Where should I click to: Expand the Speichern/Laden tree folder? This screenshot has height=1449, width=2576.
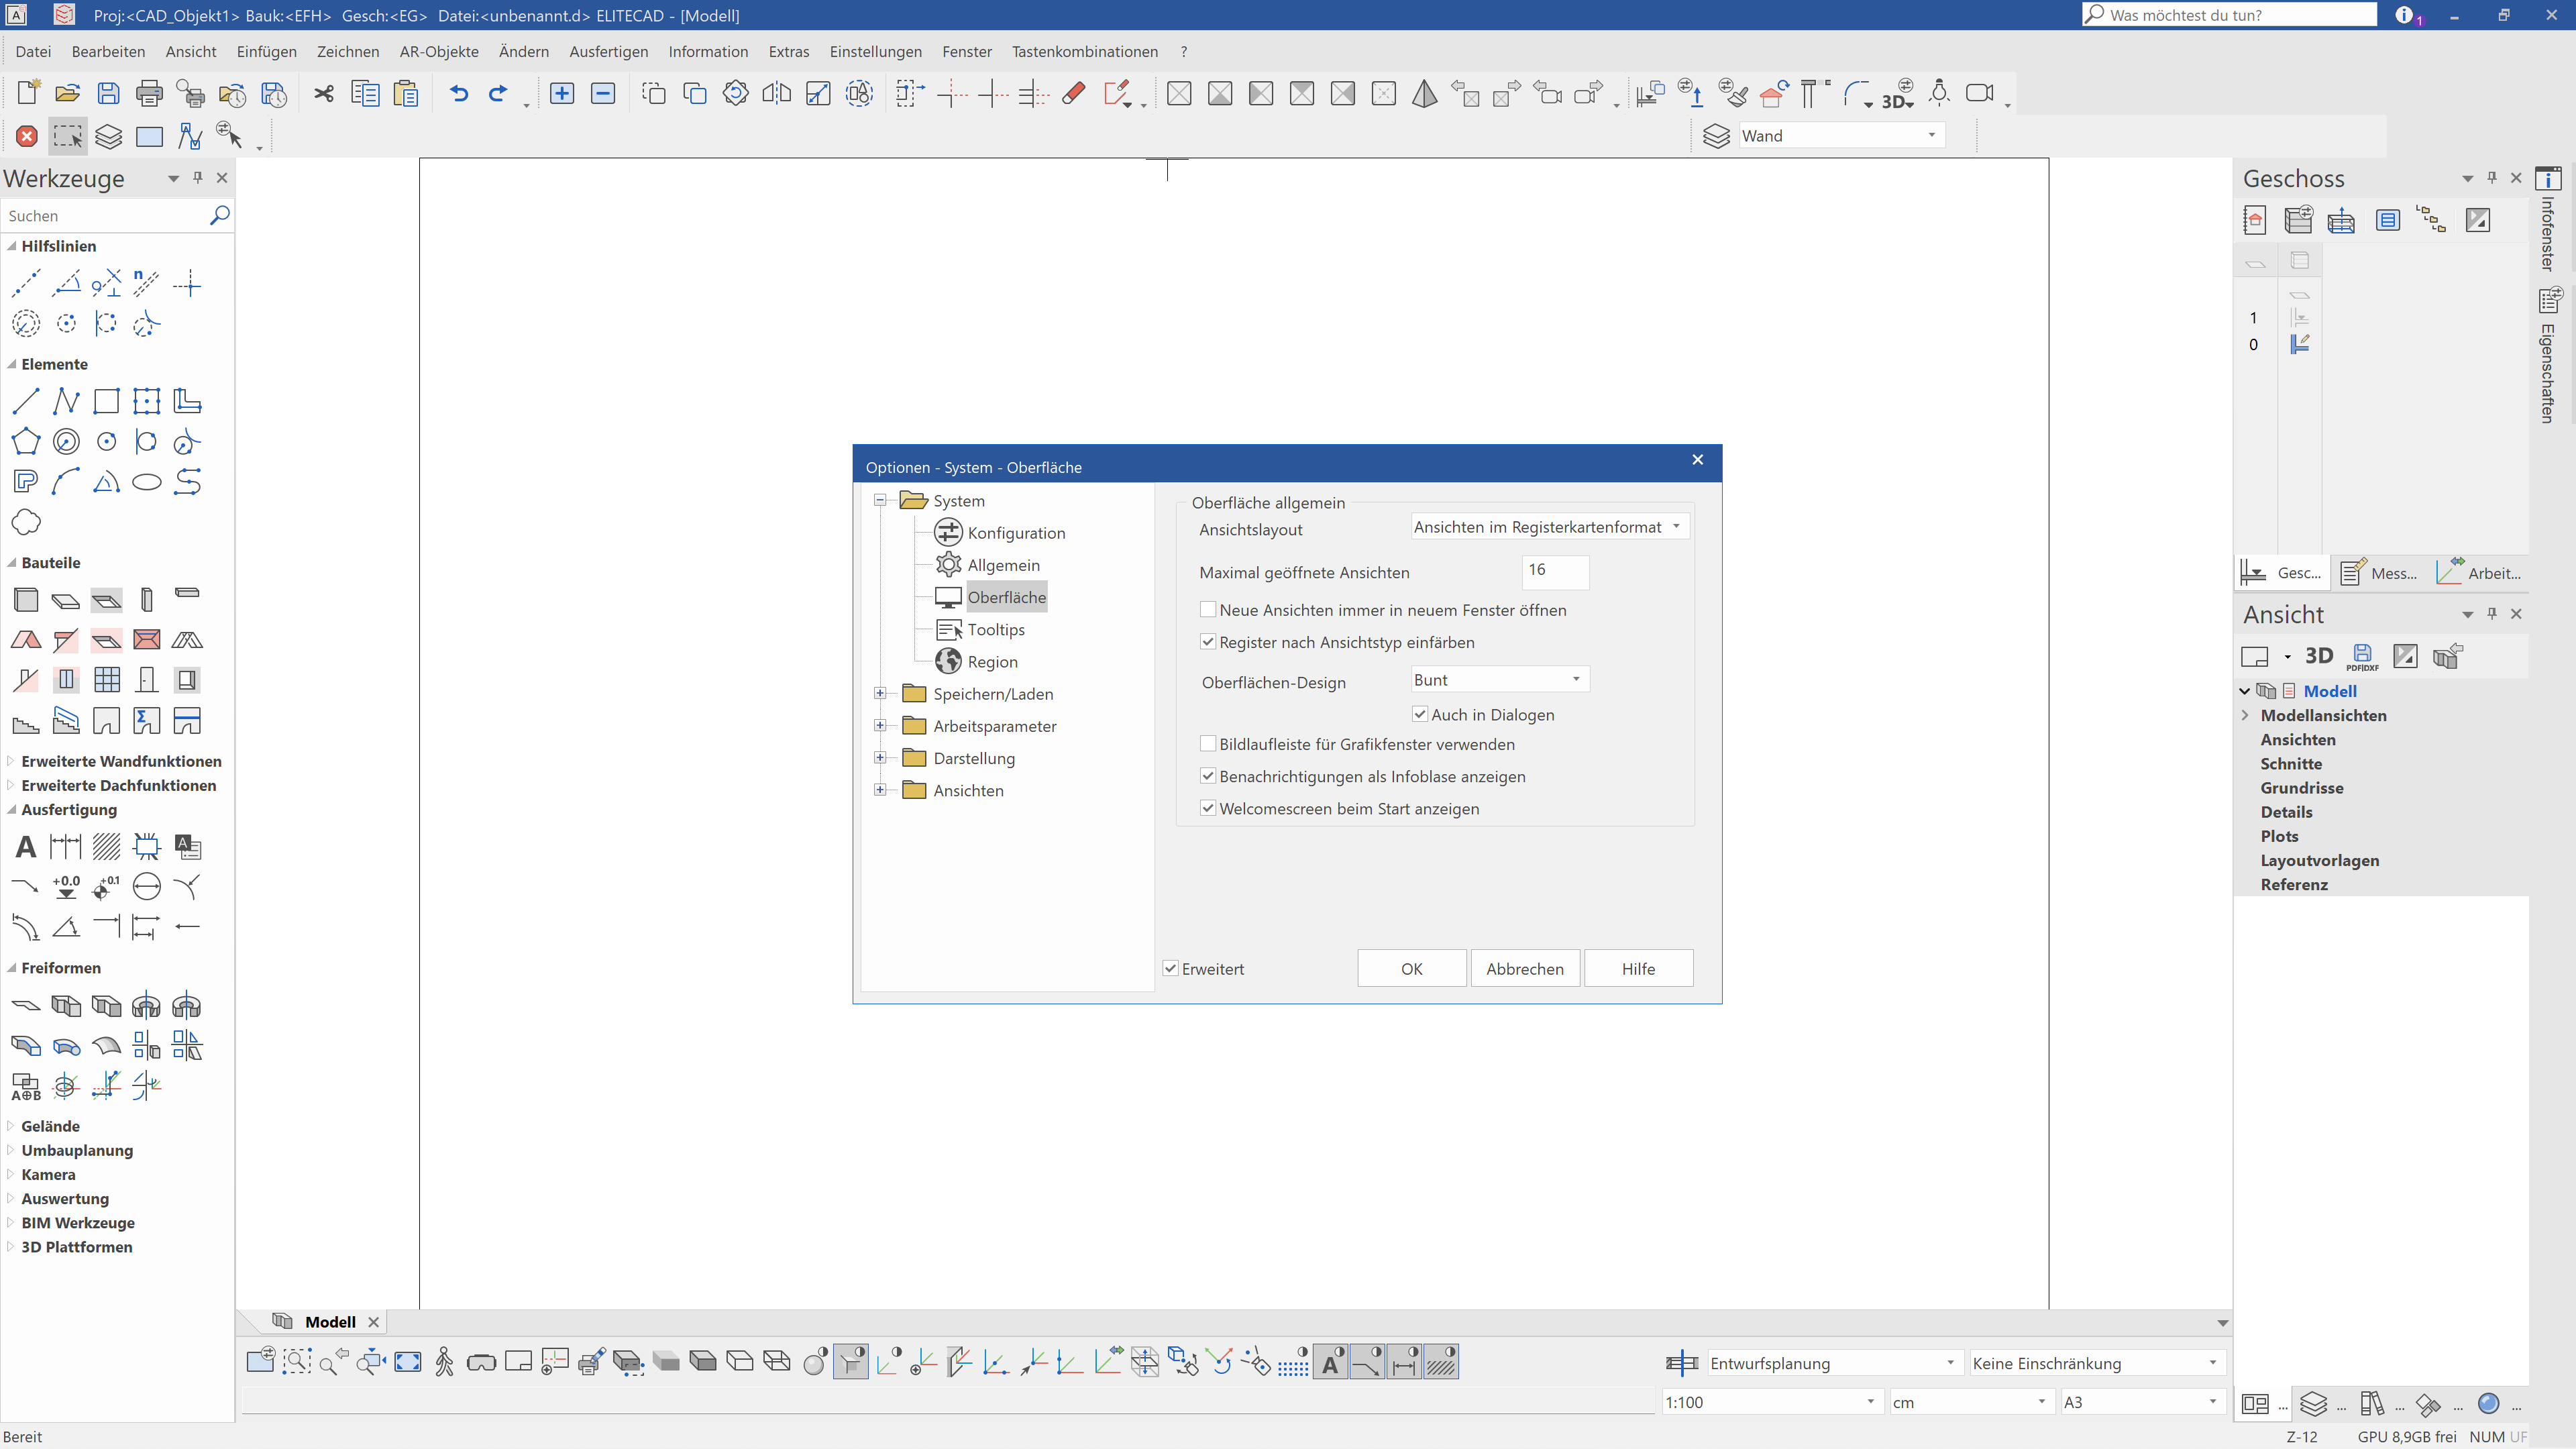pyautogui.click(x=880, y=694)
